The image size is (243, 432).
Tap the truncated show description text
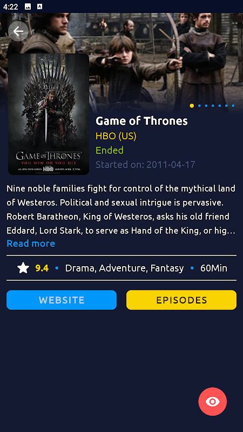(121, 210)
